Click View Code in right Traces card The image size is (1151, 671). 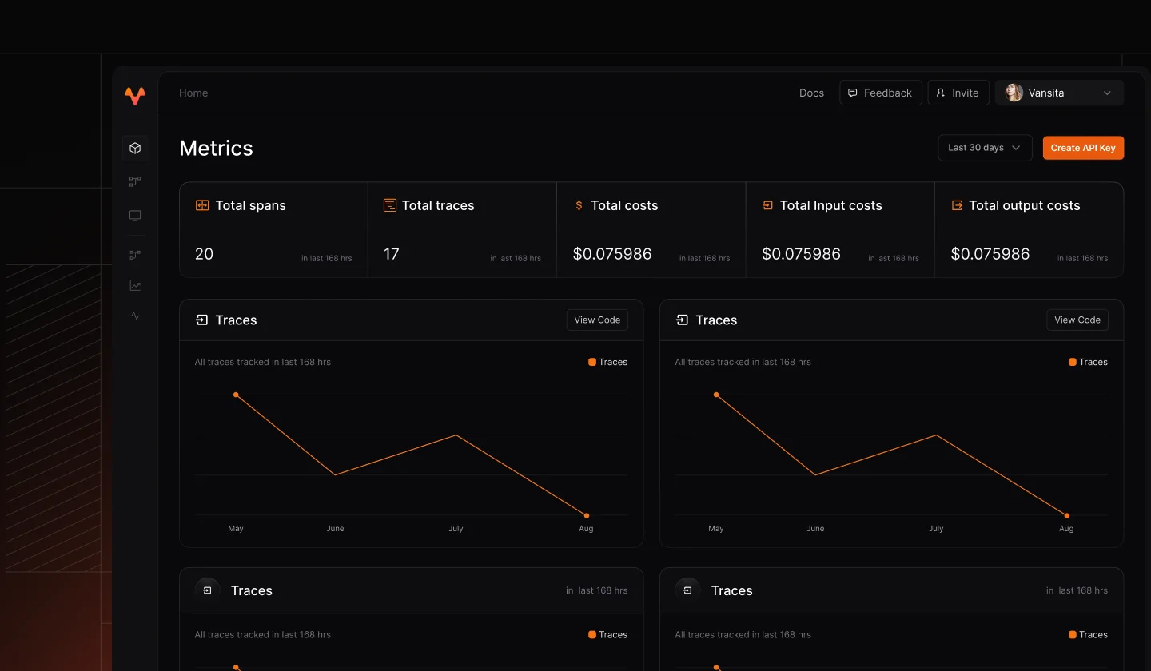(x=1077, y=320)
